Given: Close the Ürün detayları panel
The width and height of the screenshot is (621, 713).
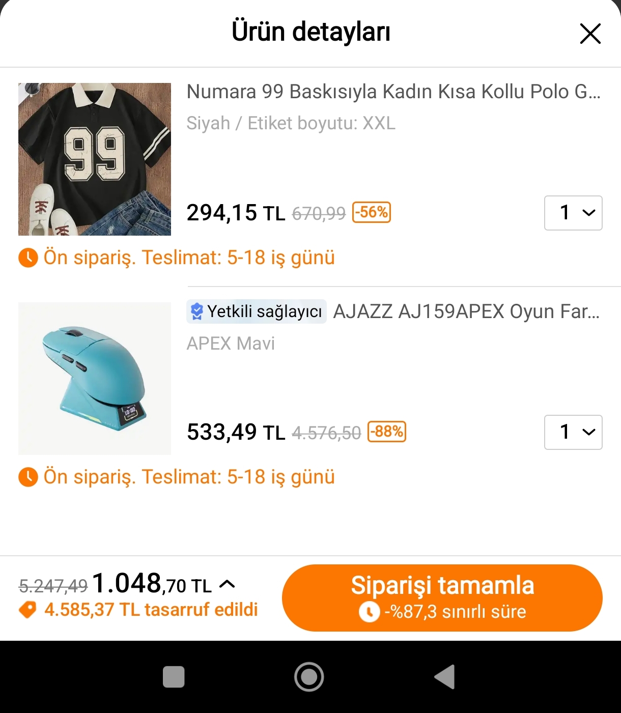Looking at the screenshot, I should pos(590,34).
